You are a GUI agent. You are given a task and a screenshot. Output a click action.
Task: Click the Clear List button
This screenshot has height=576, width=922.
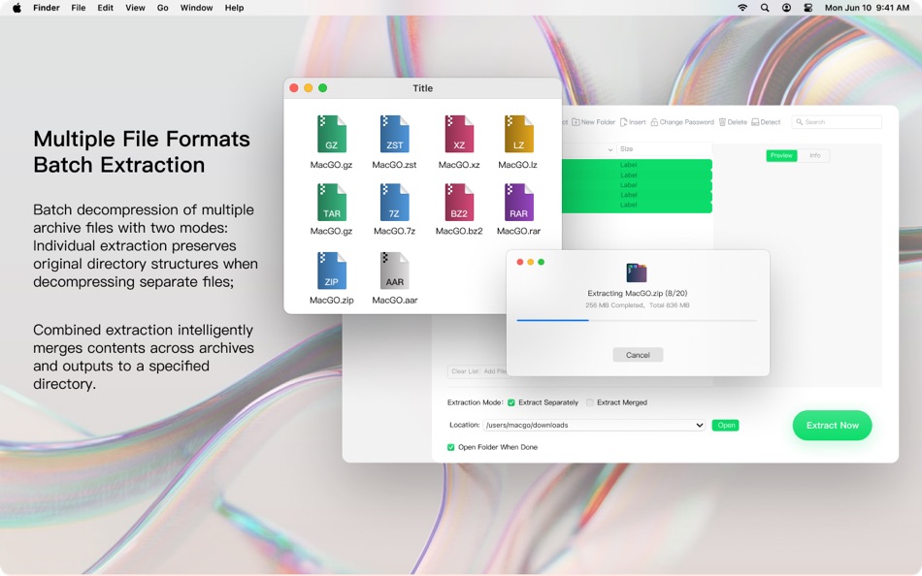click(465, 371)
